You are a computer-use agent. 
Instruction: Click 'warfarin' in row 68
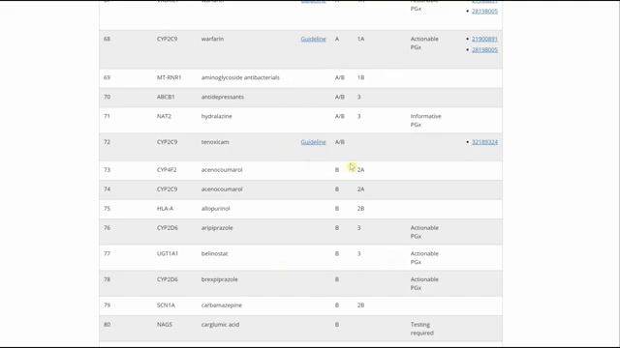click(x=212, y=39)
